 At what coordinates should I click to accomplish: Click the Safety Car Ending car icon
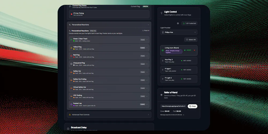coord(71,80)
